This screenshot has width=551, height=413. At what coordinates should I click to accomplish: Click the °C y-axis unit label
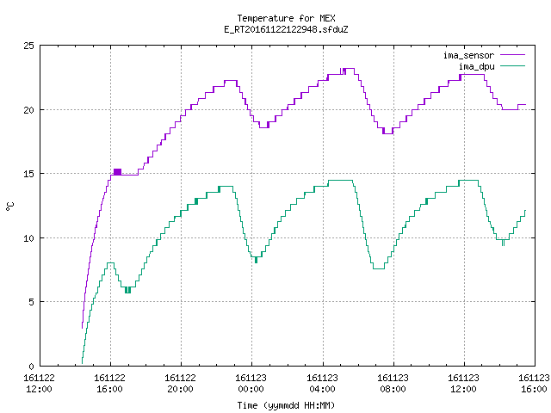pos(9,206)
